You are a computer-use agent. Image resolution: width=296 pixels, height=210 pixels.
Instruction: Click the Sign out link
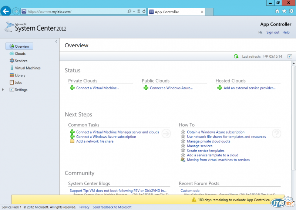(x=273, y=32)
